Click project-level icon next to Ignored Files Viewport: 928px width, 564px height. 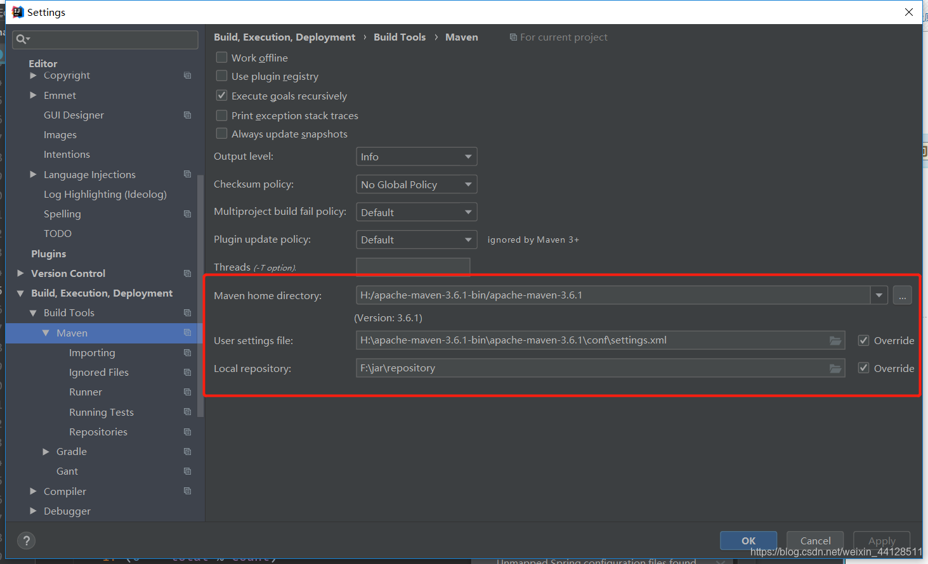pyautogui.click(x=187, y=373)
